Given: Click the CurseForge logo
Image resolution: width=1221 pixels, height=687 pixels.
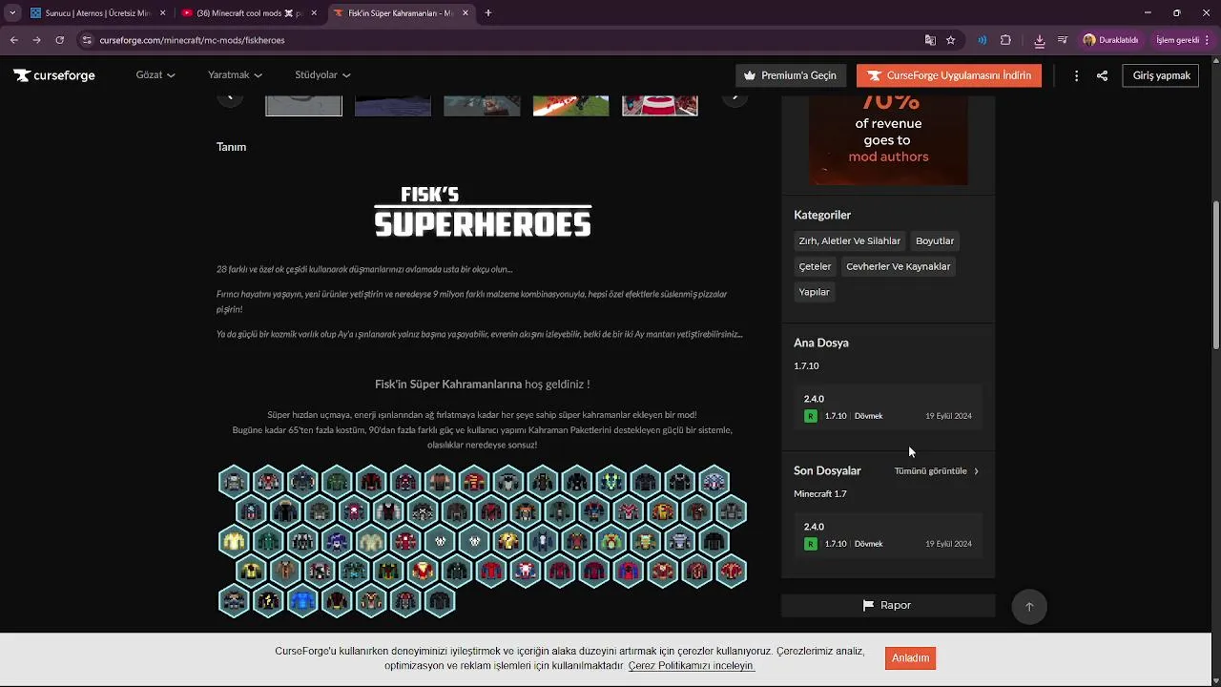Looking at the screenshot, I should (x=54, y=75).
